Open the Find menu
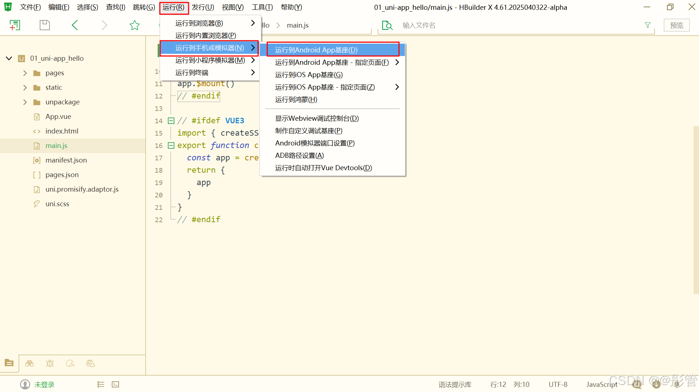The height and width of the screenshot is (392, 699). pyautogui.click(x=116, y=7)
